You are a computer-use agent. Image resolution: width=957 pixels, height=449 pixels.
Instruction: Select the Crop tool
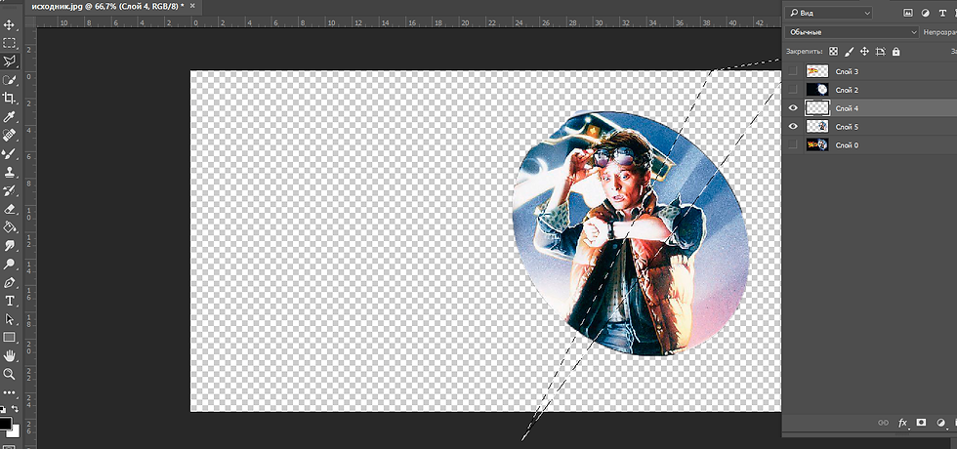(9, 98)
